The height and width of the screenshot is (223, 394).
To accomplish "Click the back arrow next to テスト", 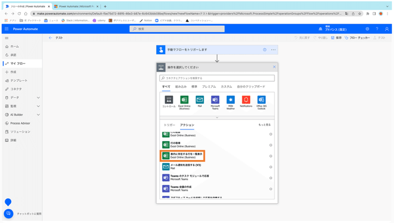I will pos(51,38).
